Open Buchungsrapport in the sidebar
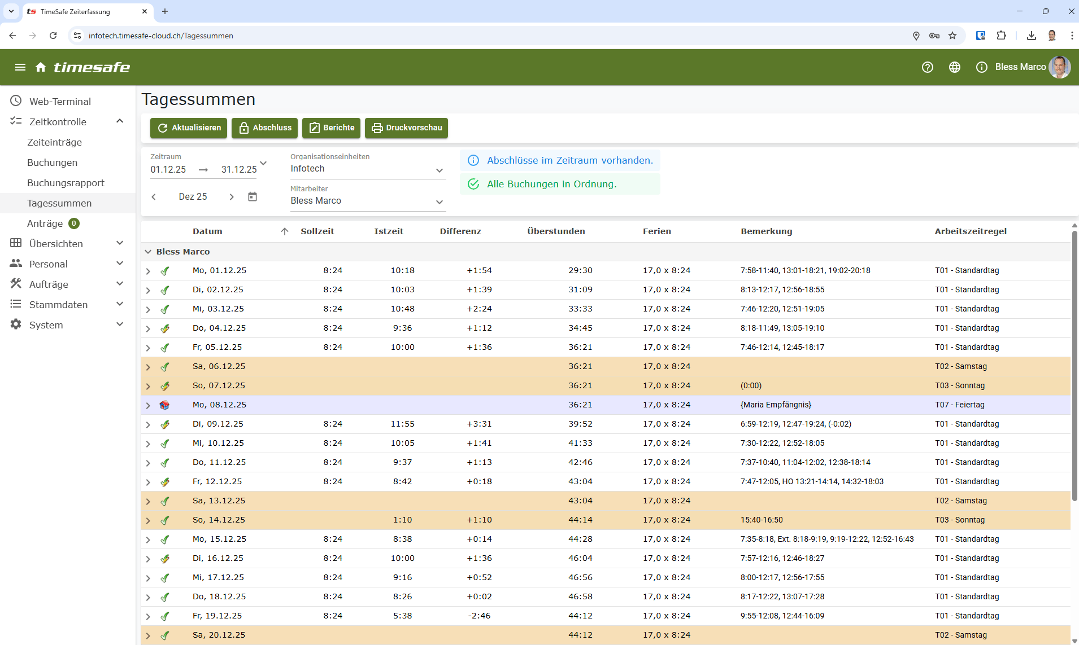 [66, 183]
